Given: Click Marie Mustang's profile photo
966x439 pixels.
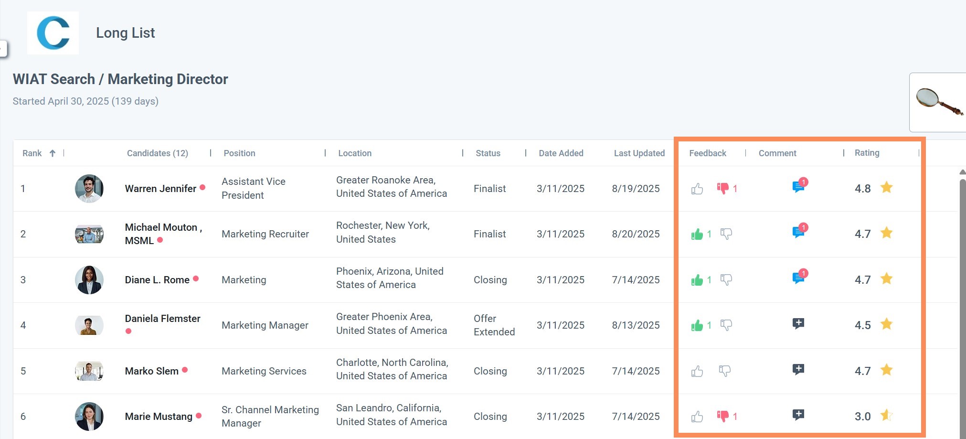Looking at the screenshot, I should pos(89,417).
